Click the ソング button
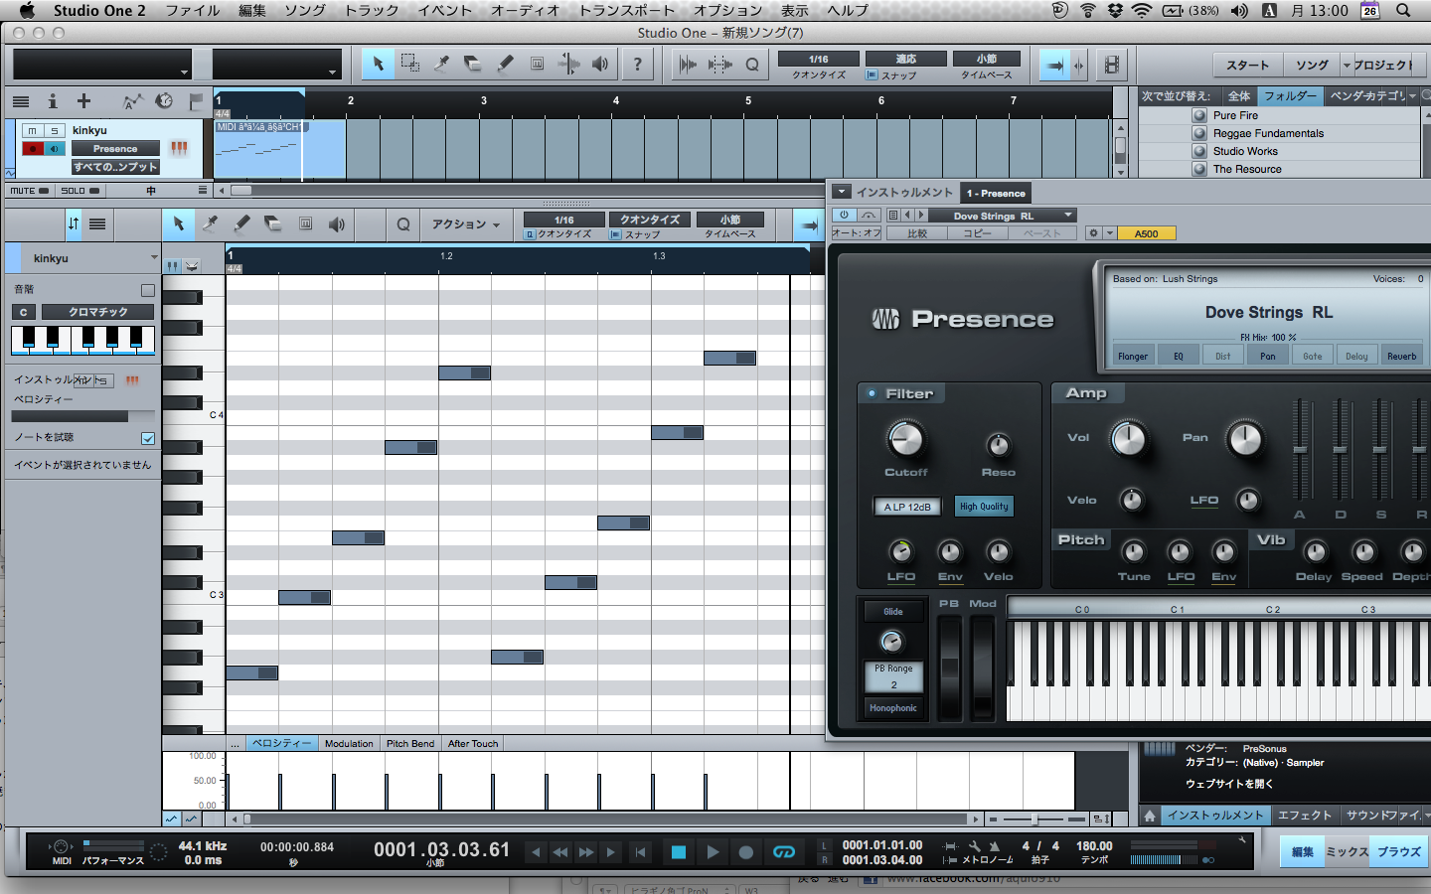The height and width of the screenshot is (894, 1431). [x=1312, y=65]
